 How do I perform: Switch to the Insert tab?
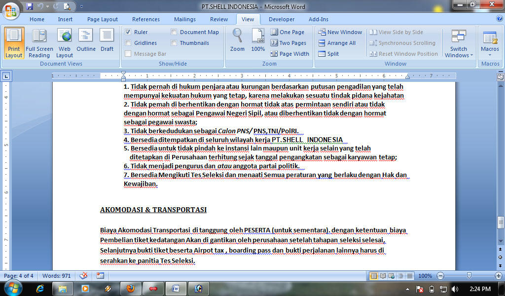coord(65,19)
